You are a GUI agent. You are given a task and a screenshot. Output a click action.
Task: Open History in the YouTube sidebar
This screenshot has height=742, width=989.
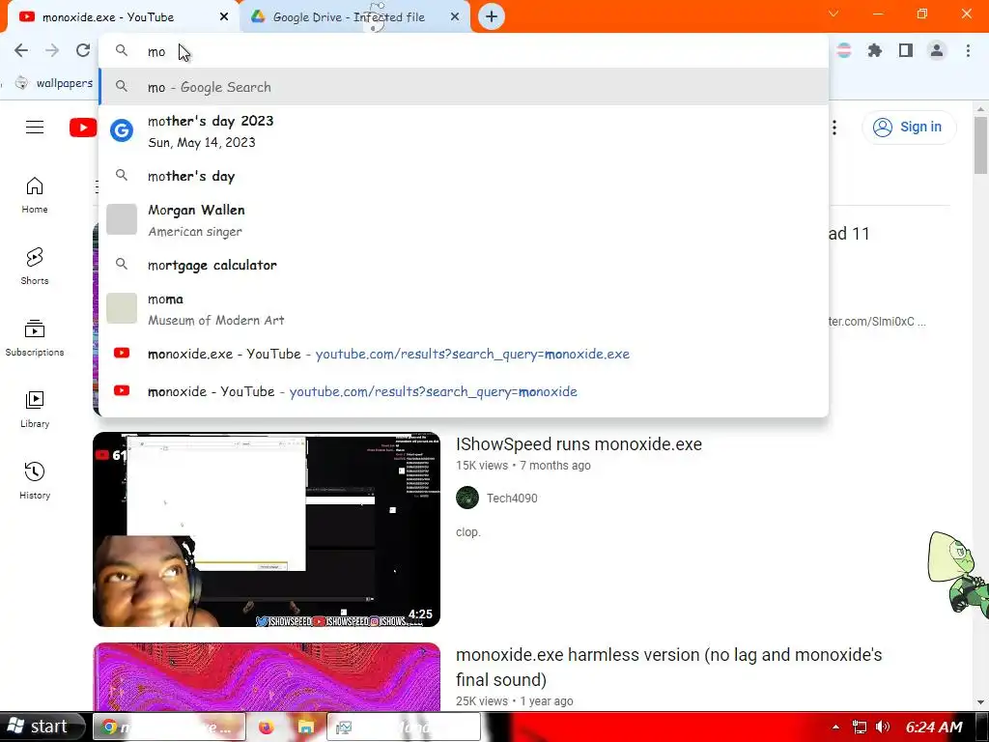tap(35, 481)
